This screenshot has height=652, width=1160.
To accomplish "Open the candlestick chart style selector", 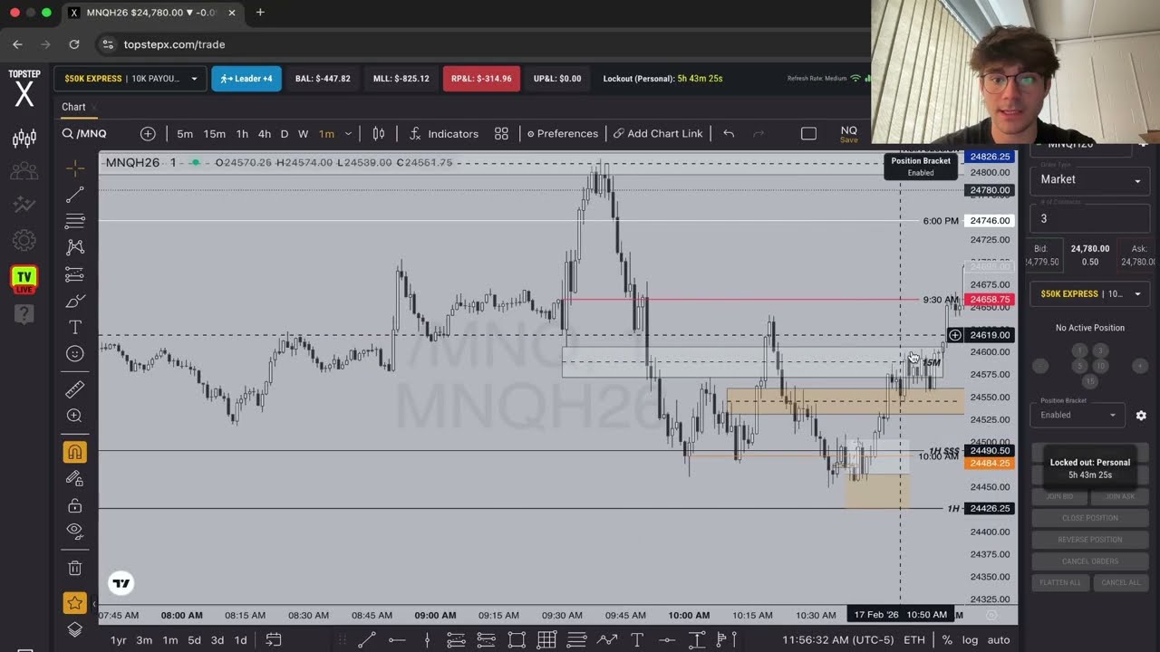I will (379, 133).
